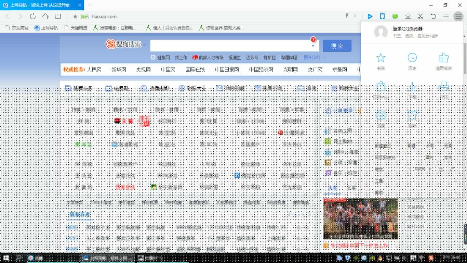Viewport: 467px width, 263px height.
Task: Open 新华网 link
Action: (119, 70)
